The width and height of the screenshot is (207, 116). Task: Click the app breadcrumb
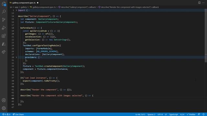click(16, 7)
